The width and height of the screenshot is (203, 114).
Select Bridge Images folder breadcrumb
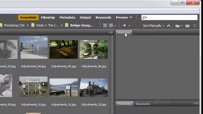point(81,25)
